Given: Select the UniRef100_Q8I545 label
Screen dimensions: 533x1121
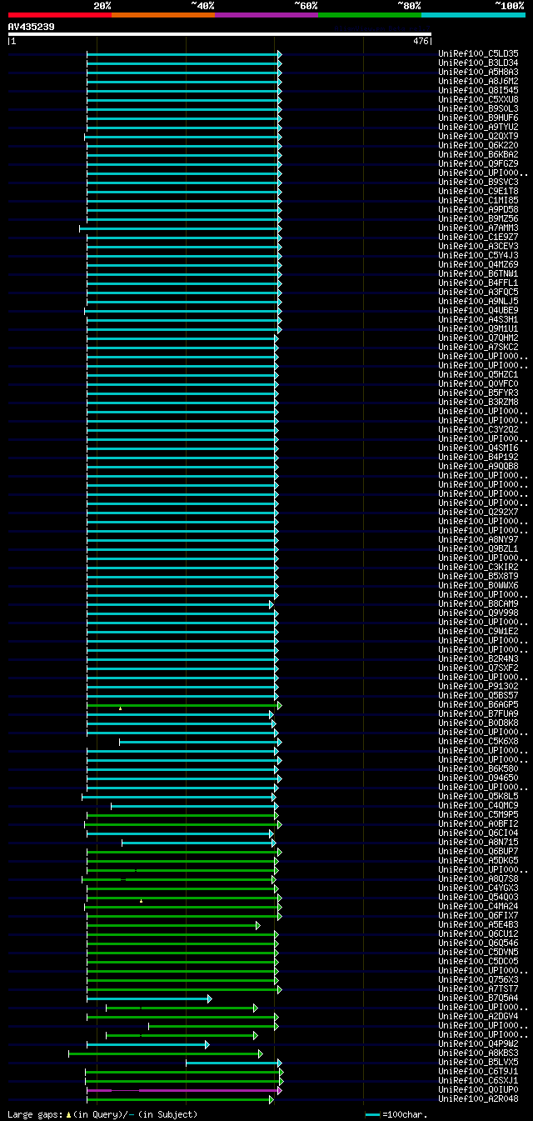Looking at the screenshot, I should (x=478, y=91).
